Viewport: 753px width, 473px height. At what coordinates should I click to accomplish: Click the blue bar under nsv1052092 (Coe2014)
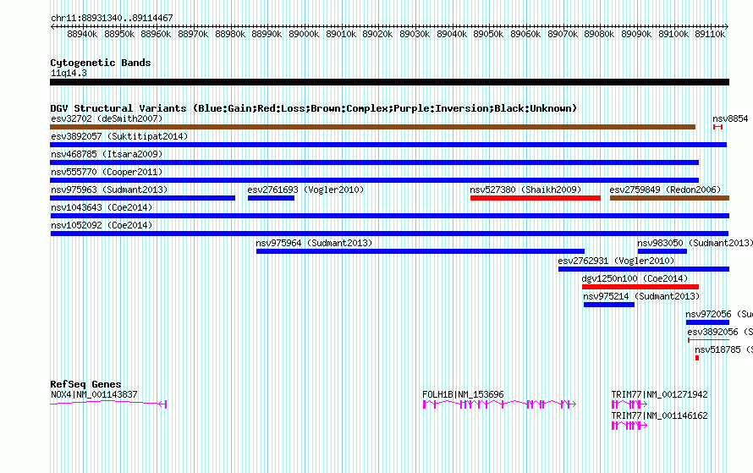389,234
